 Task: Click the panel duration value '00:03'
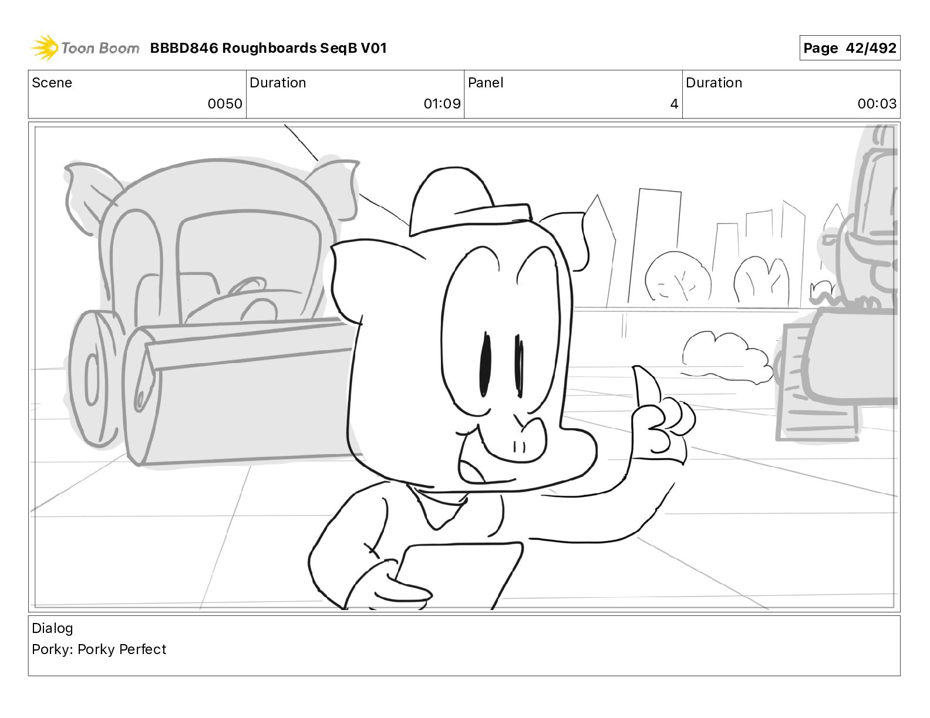[x=877, y=104]
